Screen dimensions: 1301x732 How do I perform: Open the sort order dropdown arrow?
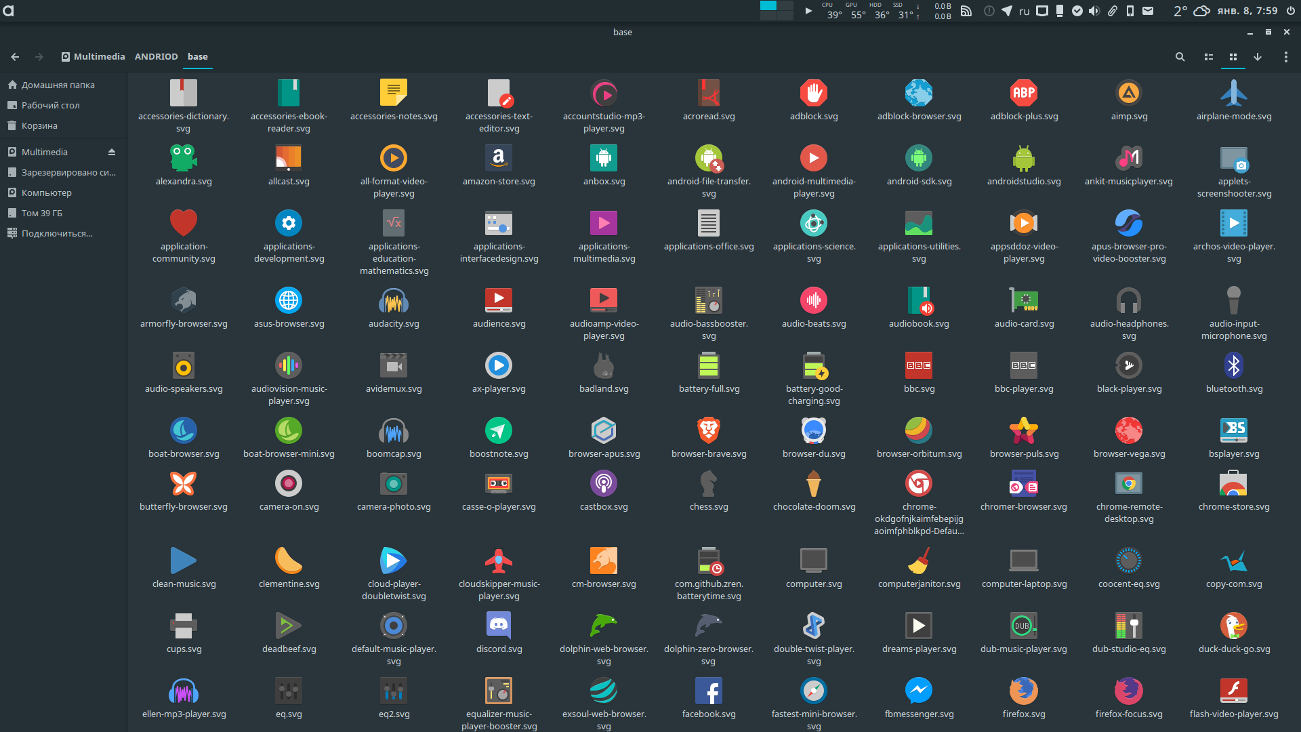[1258, 57]
